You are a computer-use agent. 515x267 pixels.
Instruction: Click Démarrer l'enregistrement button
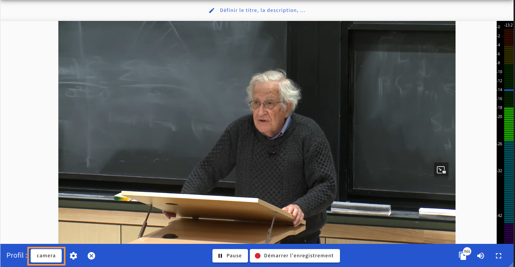(x=295, y=256)
